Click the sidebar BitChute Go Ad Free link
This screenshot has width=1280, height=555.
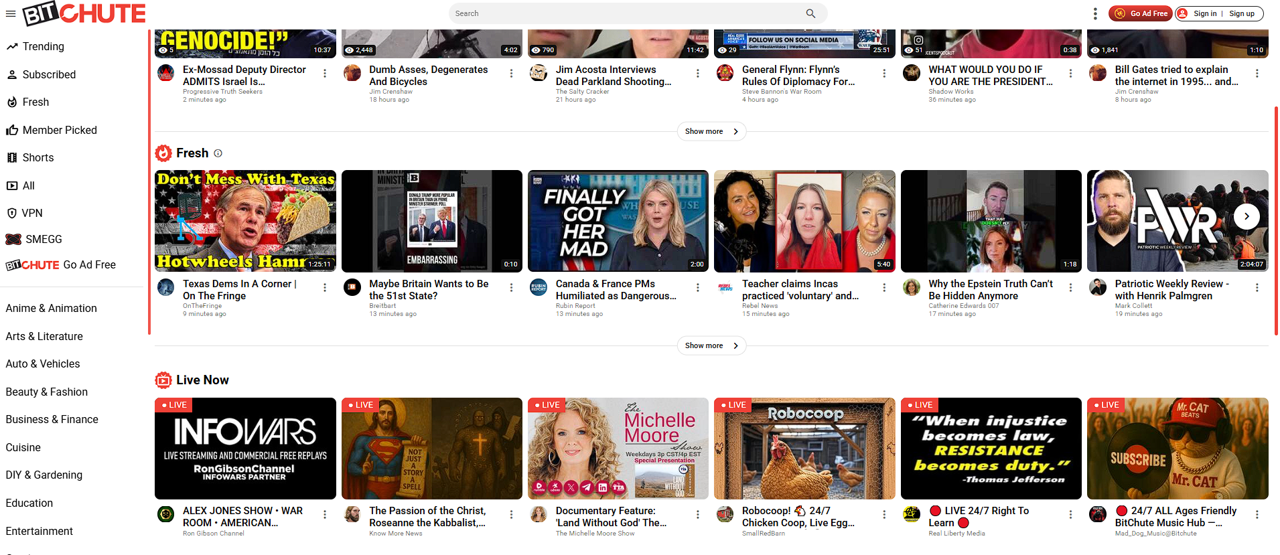coord(61,264)
